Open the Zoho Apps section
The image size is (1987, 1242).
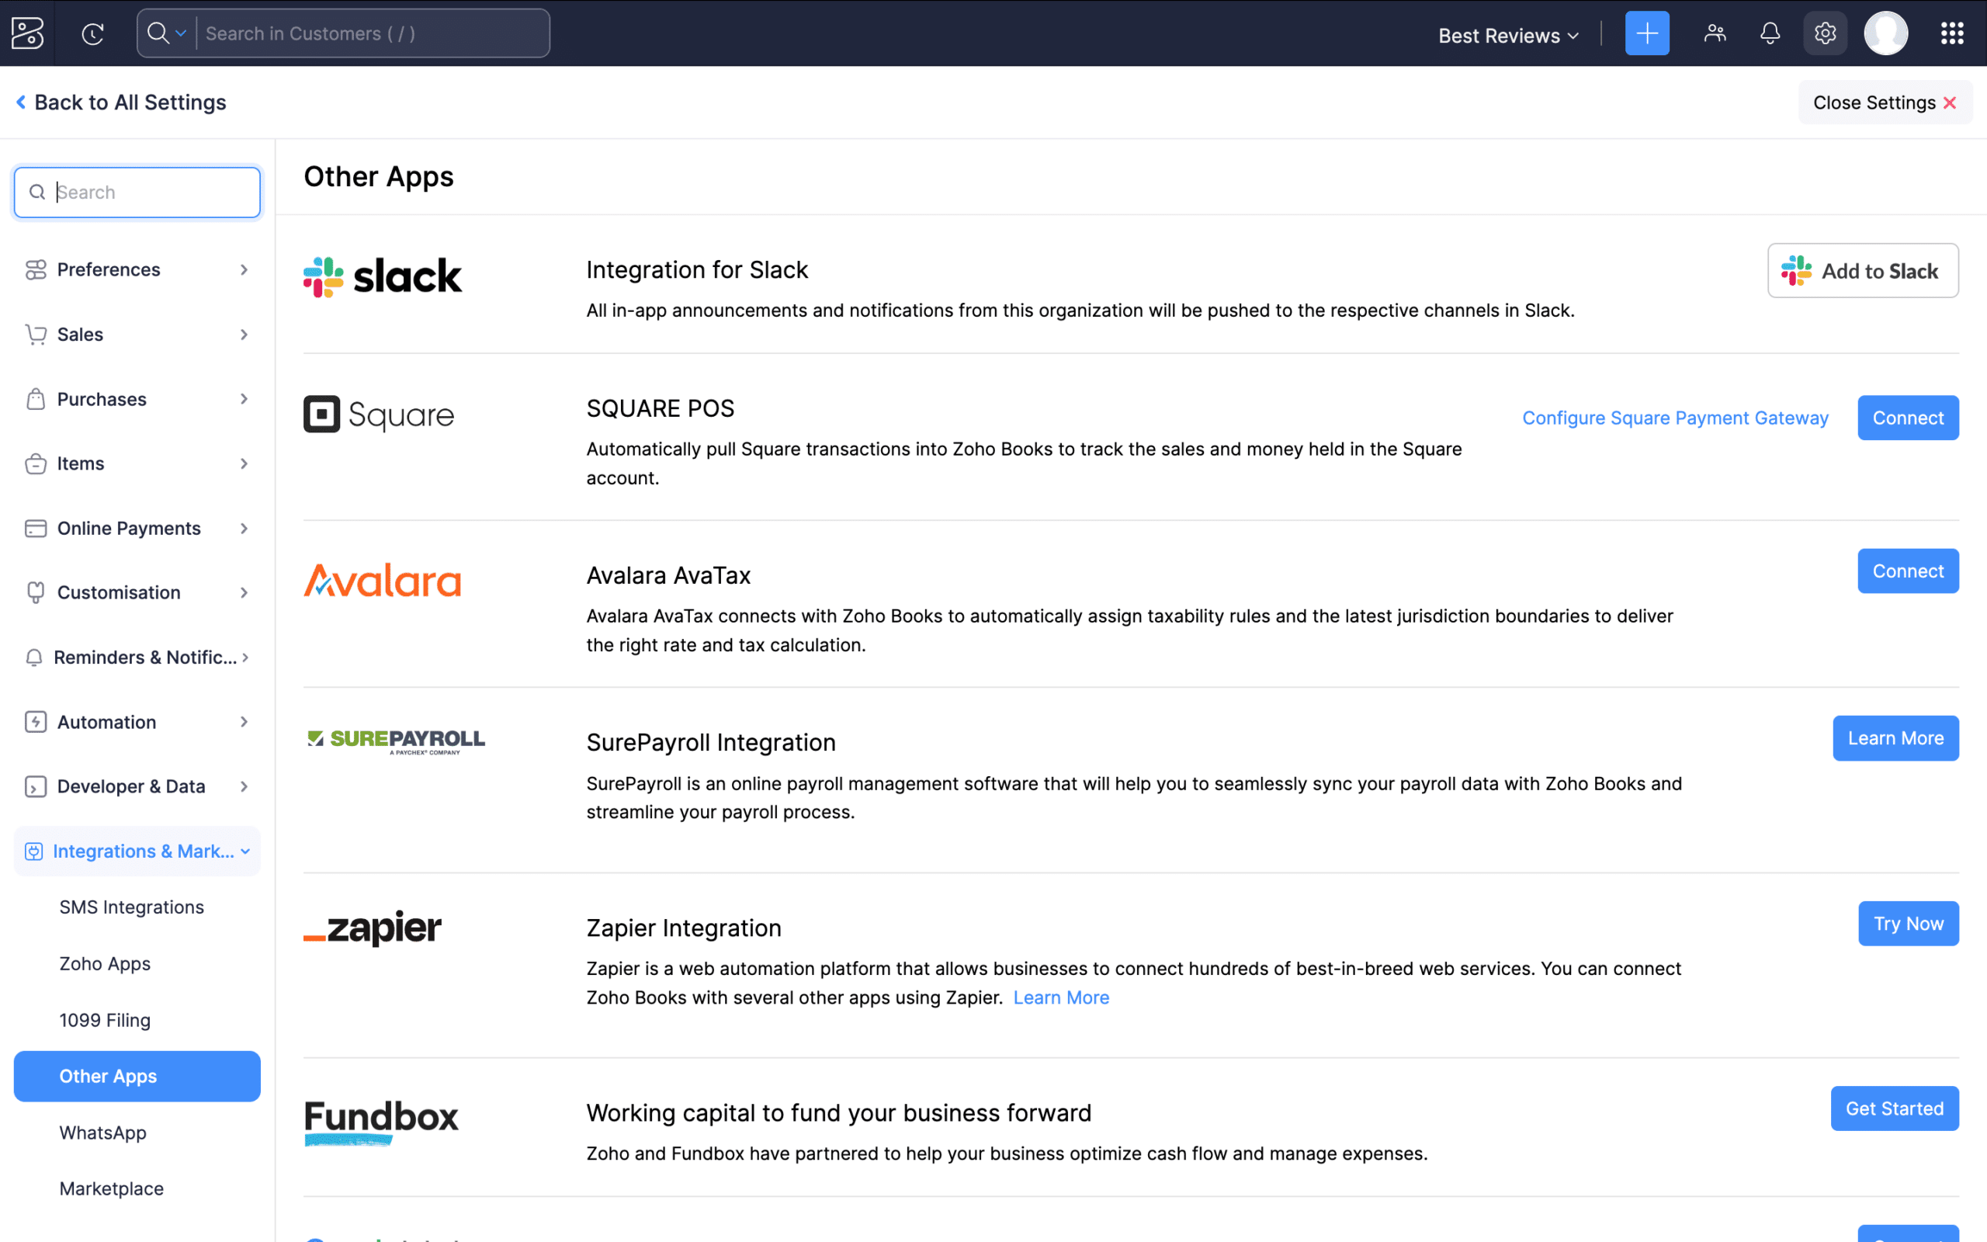coord(104,963)
